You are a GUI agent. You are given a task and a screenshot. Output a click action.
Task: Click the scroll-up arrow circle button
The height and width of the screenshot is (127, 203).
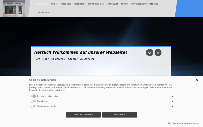(158, 52)
